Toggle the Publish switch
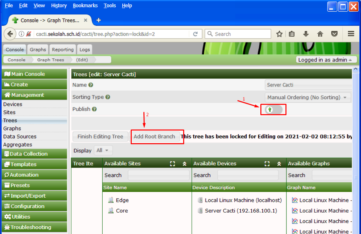The image size is (361, 234). [273, 109]
